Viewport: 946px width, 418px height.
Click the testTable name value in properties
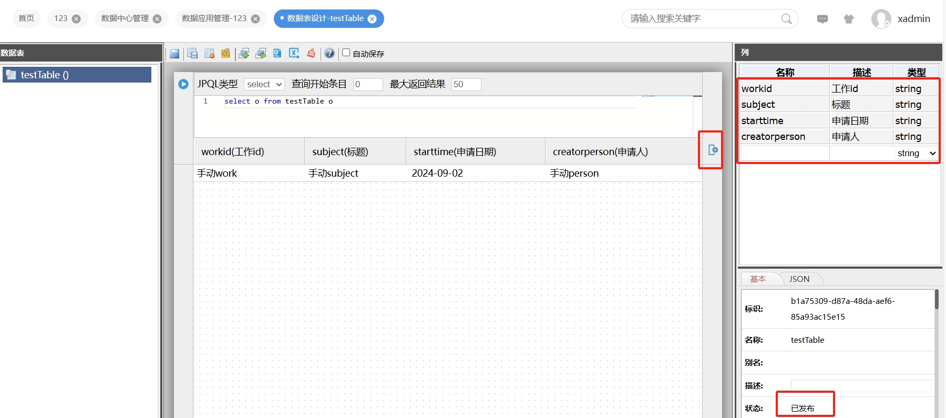click(807, 340)
